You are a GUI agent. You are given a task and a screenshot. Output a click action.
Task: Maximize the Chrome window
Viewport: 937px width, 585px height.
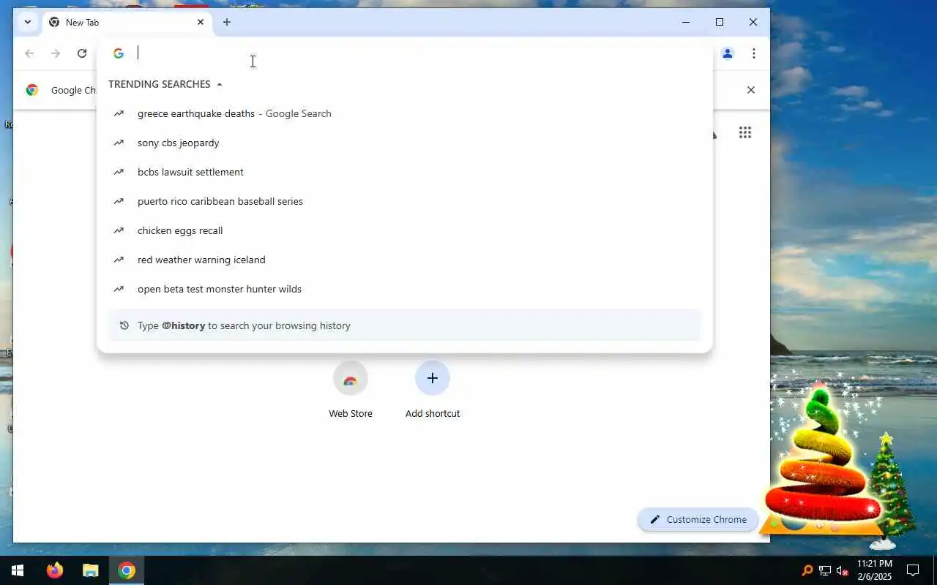pos(720,22)
